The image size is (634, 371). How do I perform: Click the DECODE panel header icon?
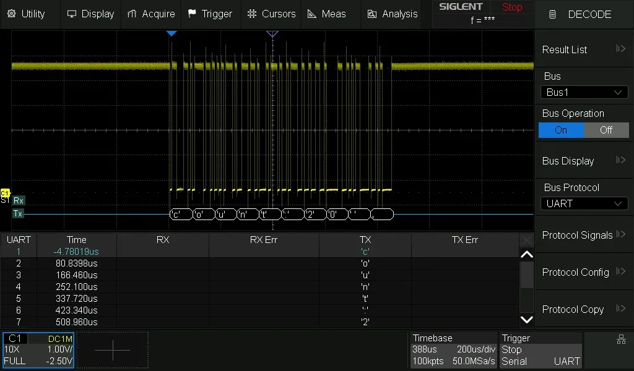click(x=553, y=14)
